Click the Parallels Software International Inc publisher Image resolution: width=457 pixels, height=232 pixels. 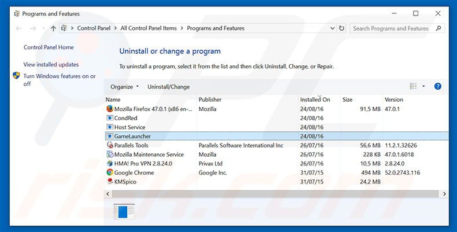tap(241, 145)
